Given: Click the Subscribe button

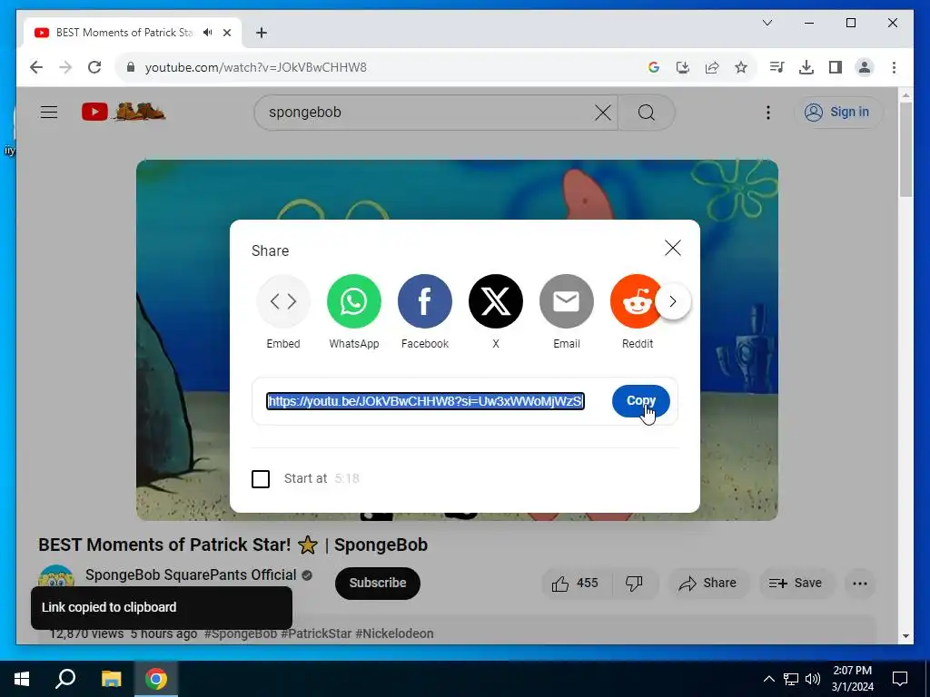Looking at the screenshot, I should [x=378, y=584].
